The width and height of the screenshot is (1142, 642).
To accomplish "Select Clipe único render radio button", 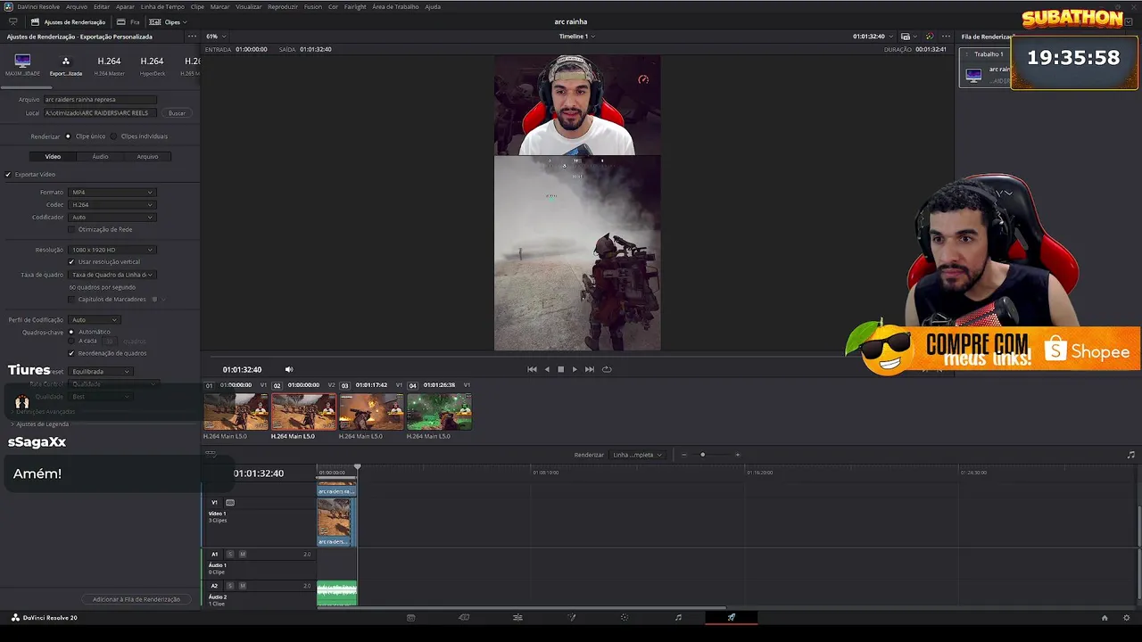I will [68, 136].
